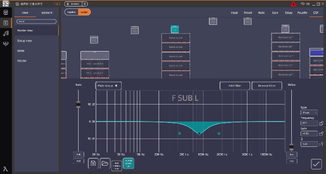Viewport: 326px width, 174px height.
Task: Click the right EQ bandwidth node
Action: [x=219, y=133]
